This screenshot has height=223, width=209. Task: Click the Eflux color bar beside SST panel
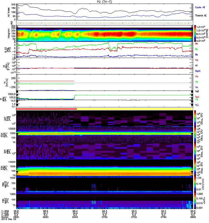click(195, 118)
